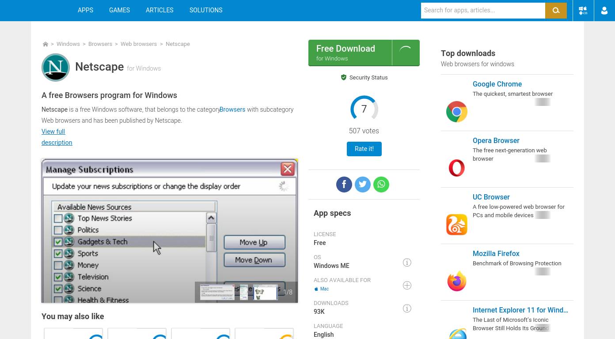
Task: Open the Manage Subscriptions main screenshot
Action: tap(170, 231)
